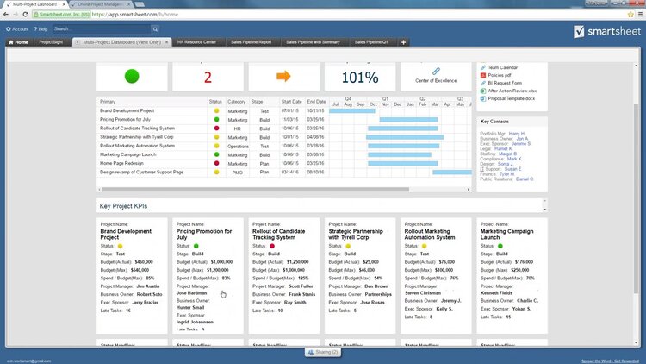
Task: Click yellow status dot of Brand Development row
Action: click(x=216, y=111)
